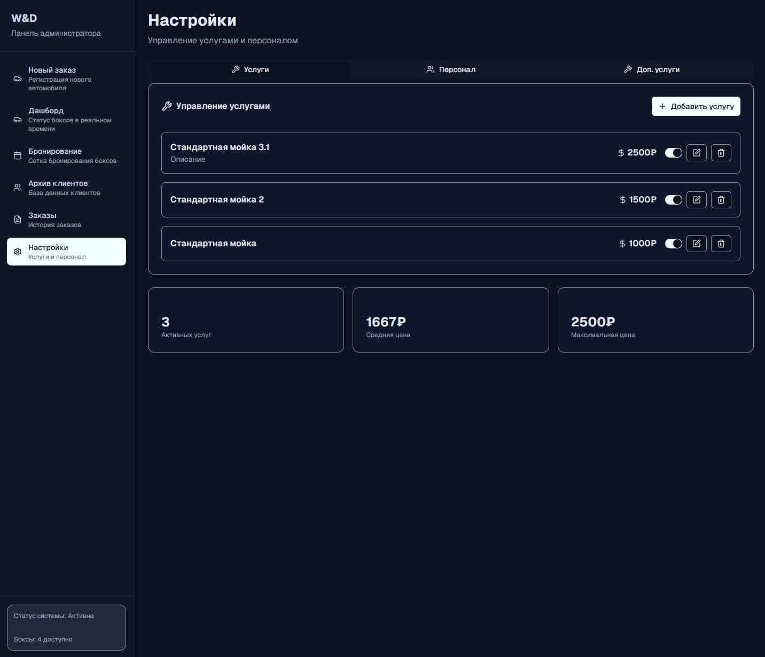The image size is (765, 657).
Task: Edit the Стандартная мойка 1000₽ service
Action: point(696,244)
